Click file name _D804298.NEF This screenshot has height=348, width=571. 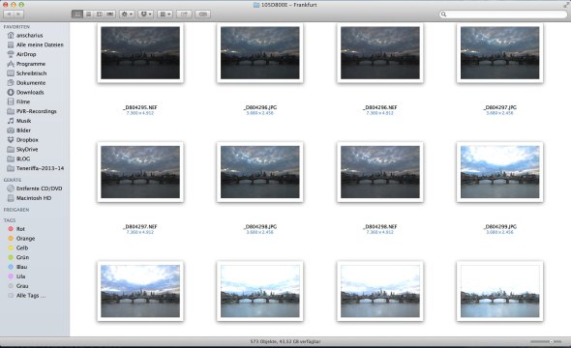380,226
